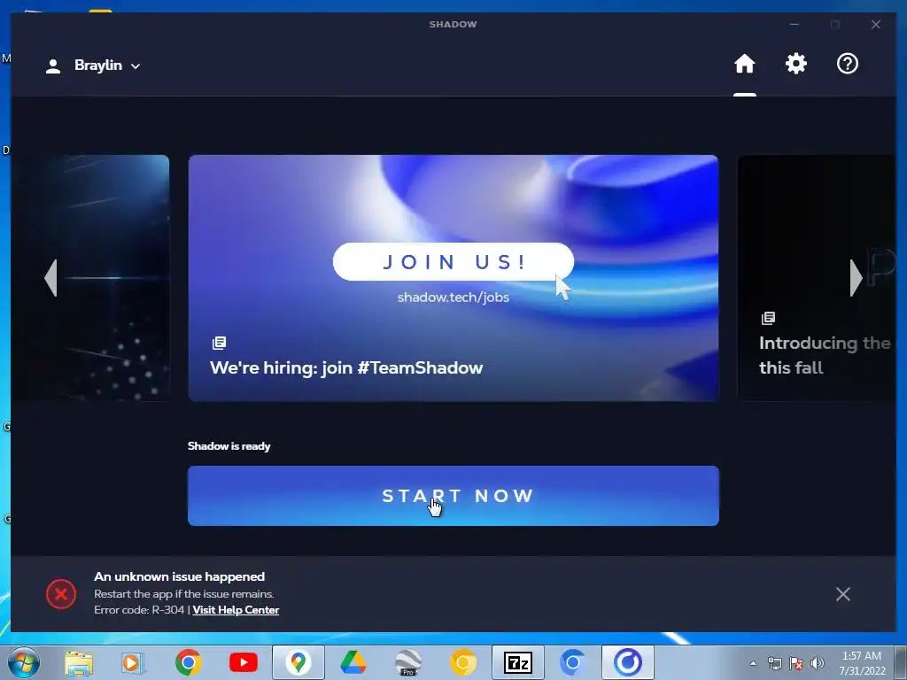907x680 pixels.
Task: Launch Windows Media Player from taskbar
Action: point(133,662)
